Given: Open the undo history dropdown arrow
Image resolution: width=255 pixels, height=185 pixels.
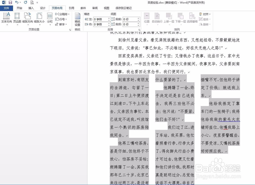Looking at the screenshot, I should click(x=20, y=3).
